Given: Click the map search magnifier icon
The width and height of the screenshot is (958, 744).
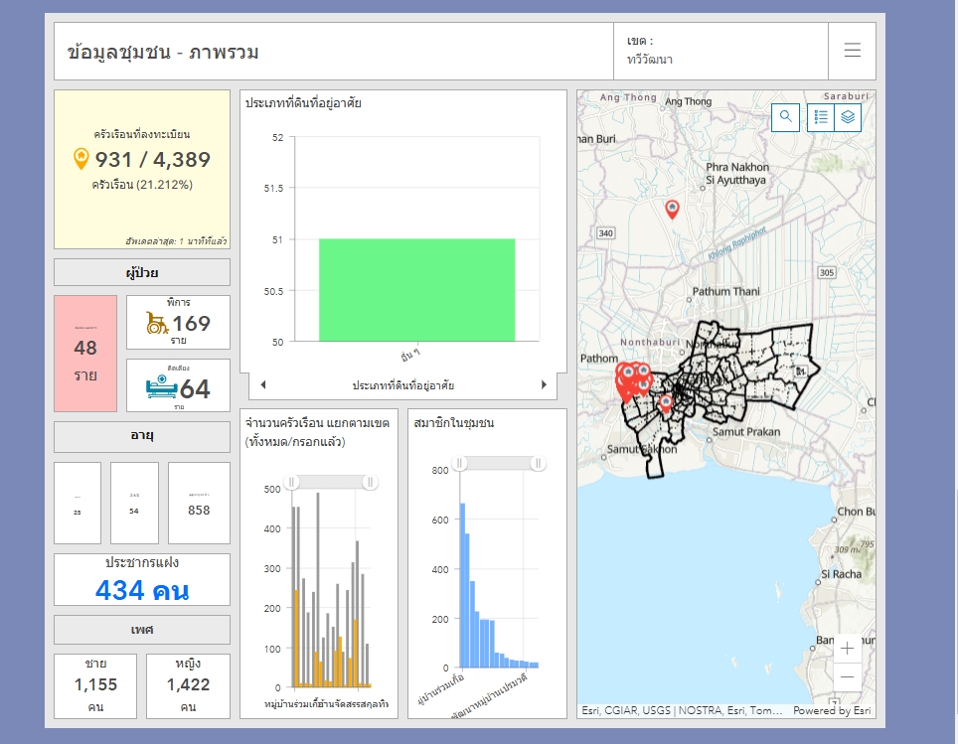Looking at the screenshot, I should [x=786, y=117].
